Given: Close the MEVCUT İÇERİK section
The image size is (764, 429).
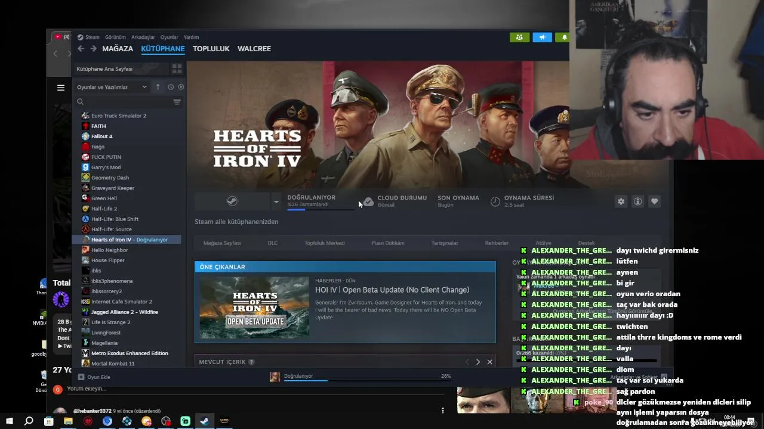Looking at the screenshot, I should tap(489, 362).
